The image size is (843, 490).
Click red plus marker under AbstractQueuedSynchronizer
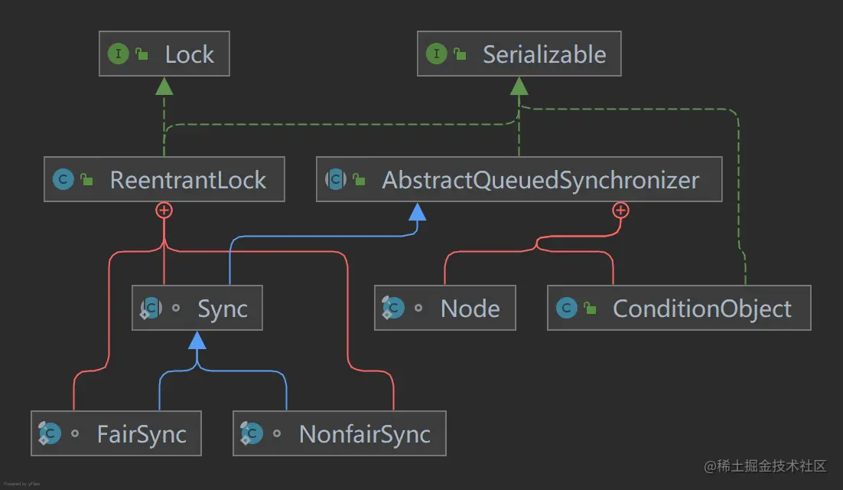[x=620, y=209]
